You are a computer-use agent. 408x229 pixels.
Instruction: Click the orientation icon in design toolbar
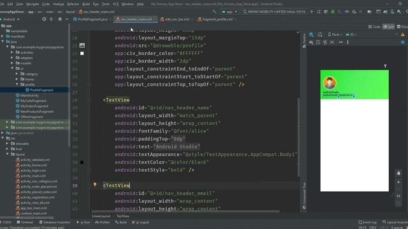(x=320, y=34)
